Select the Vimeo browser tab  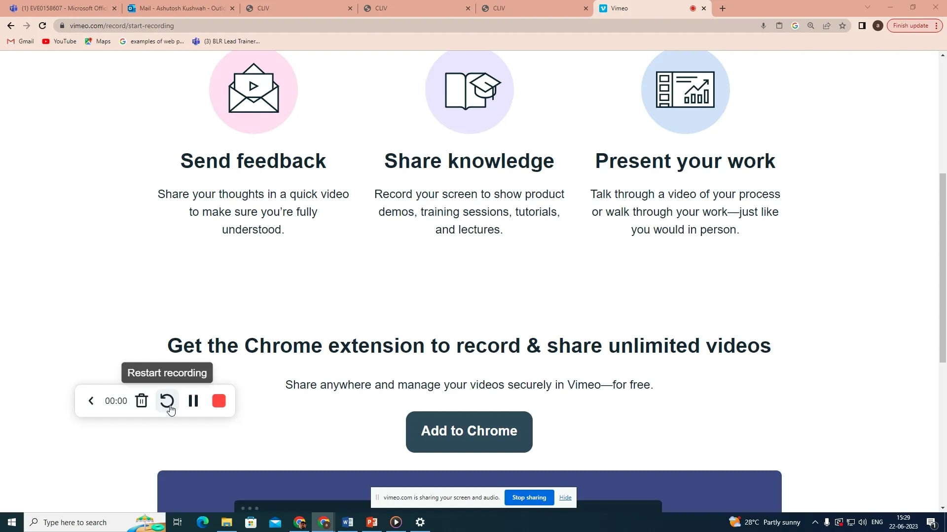636,8
